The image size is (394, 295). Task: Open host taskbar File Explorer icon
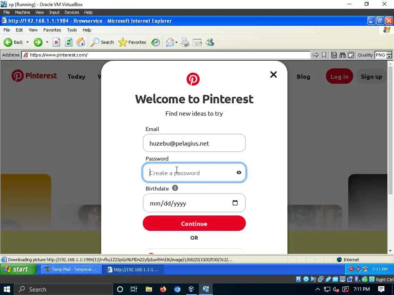(x=149, y=289)
